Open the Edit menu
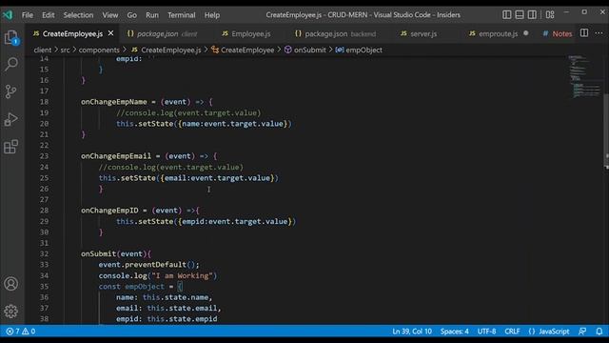The image size is (609, 343). [49, 15]
